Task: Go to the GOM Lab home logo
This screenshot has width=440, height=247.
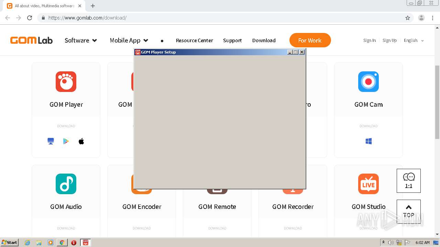Action: [x=31, y=40]
